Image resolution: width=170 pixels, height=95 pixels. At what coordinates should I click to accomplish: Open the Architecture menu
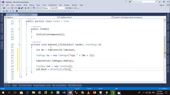point(53,5)
